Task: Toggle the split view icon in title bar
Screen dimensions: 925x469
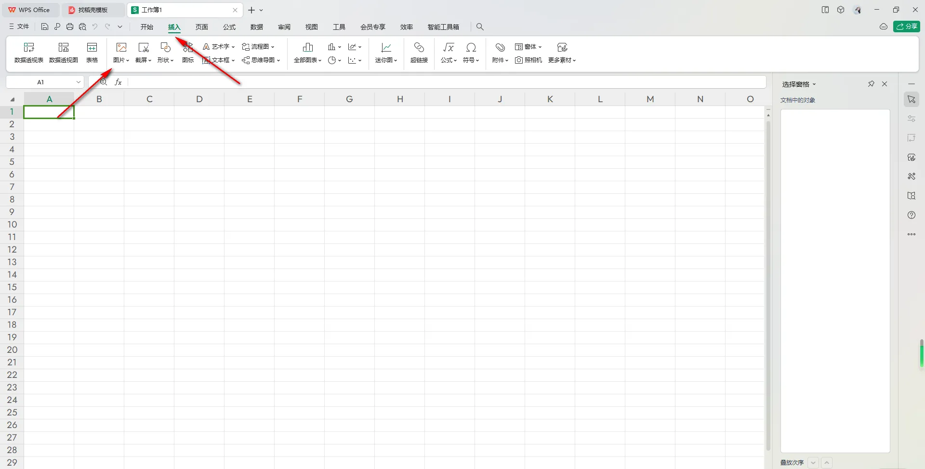Action: tap(825, 9)
